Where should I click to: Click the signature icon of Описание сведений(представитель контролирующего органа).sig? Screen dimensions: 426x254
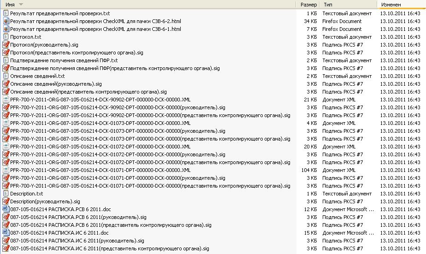tap(6, 92)
